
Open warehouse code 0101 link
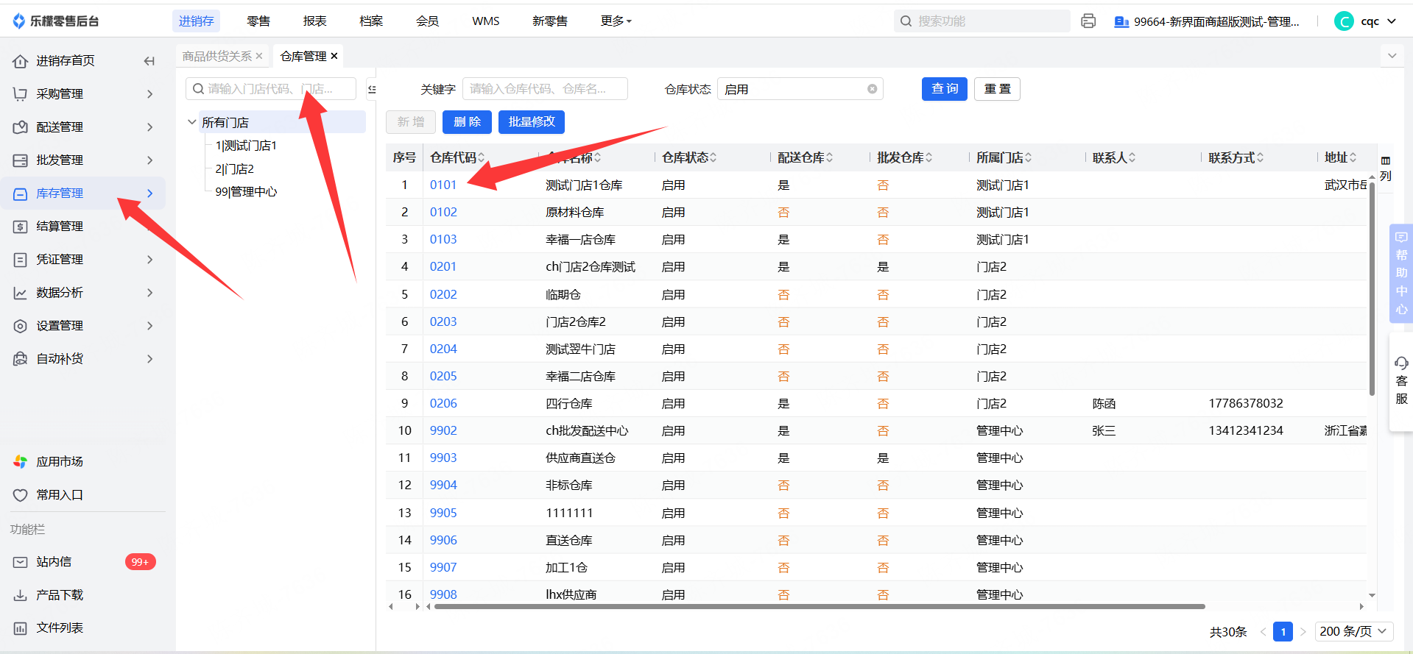(x=443, y=185)
